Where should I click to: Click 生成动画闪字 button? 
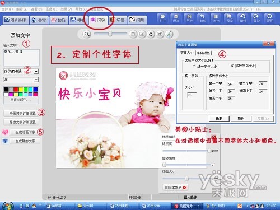coord(25,132)
